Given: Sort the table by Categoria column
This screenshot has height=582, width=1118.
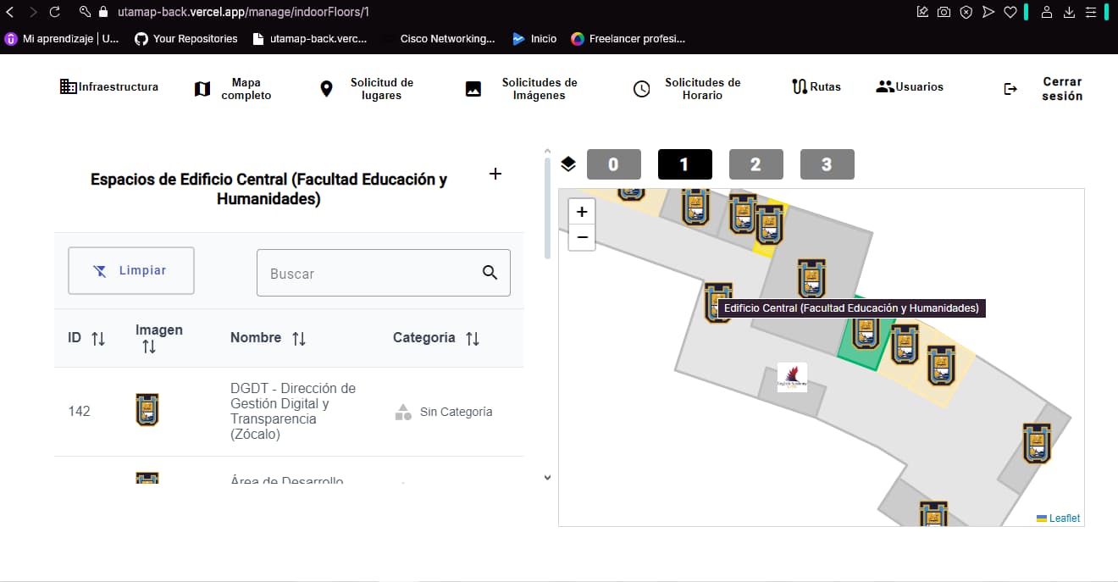Looking at the screenshot, I should click(472, 338).
